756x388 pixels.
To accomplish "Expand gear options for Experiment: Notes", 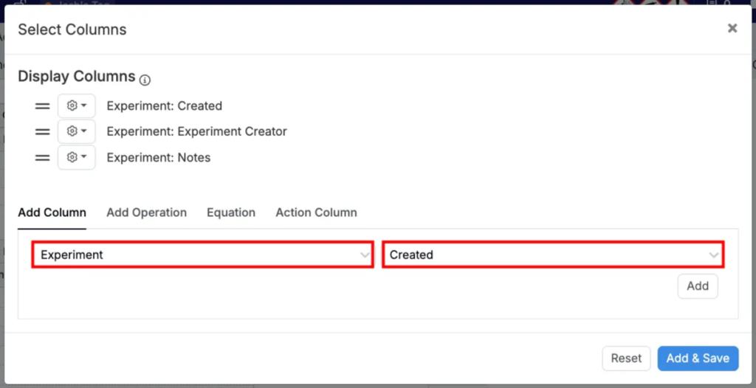I will [77, 158].
